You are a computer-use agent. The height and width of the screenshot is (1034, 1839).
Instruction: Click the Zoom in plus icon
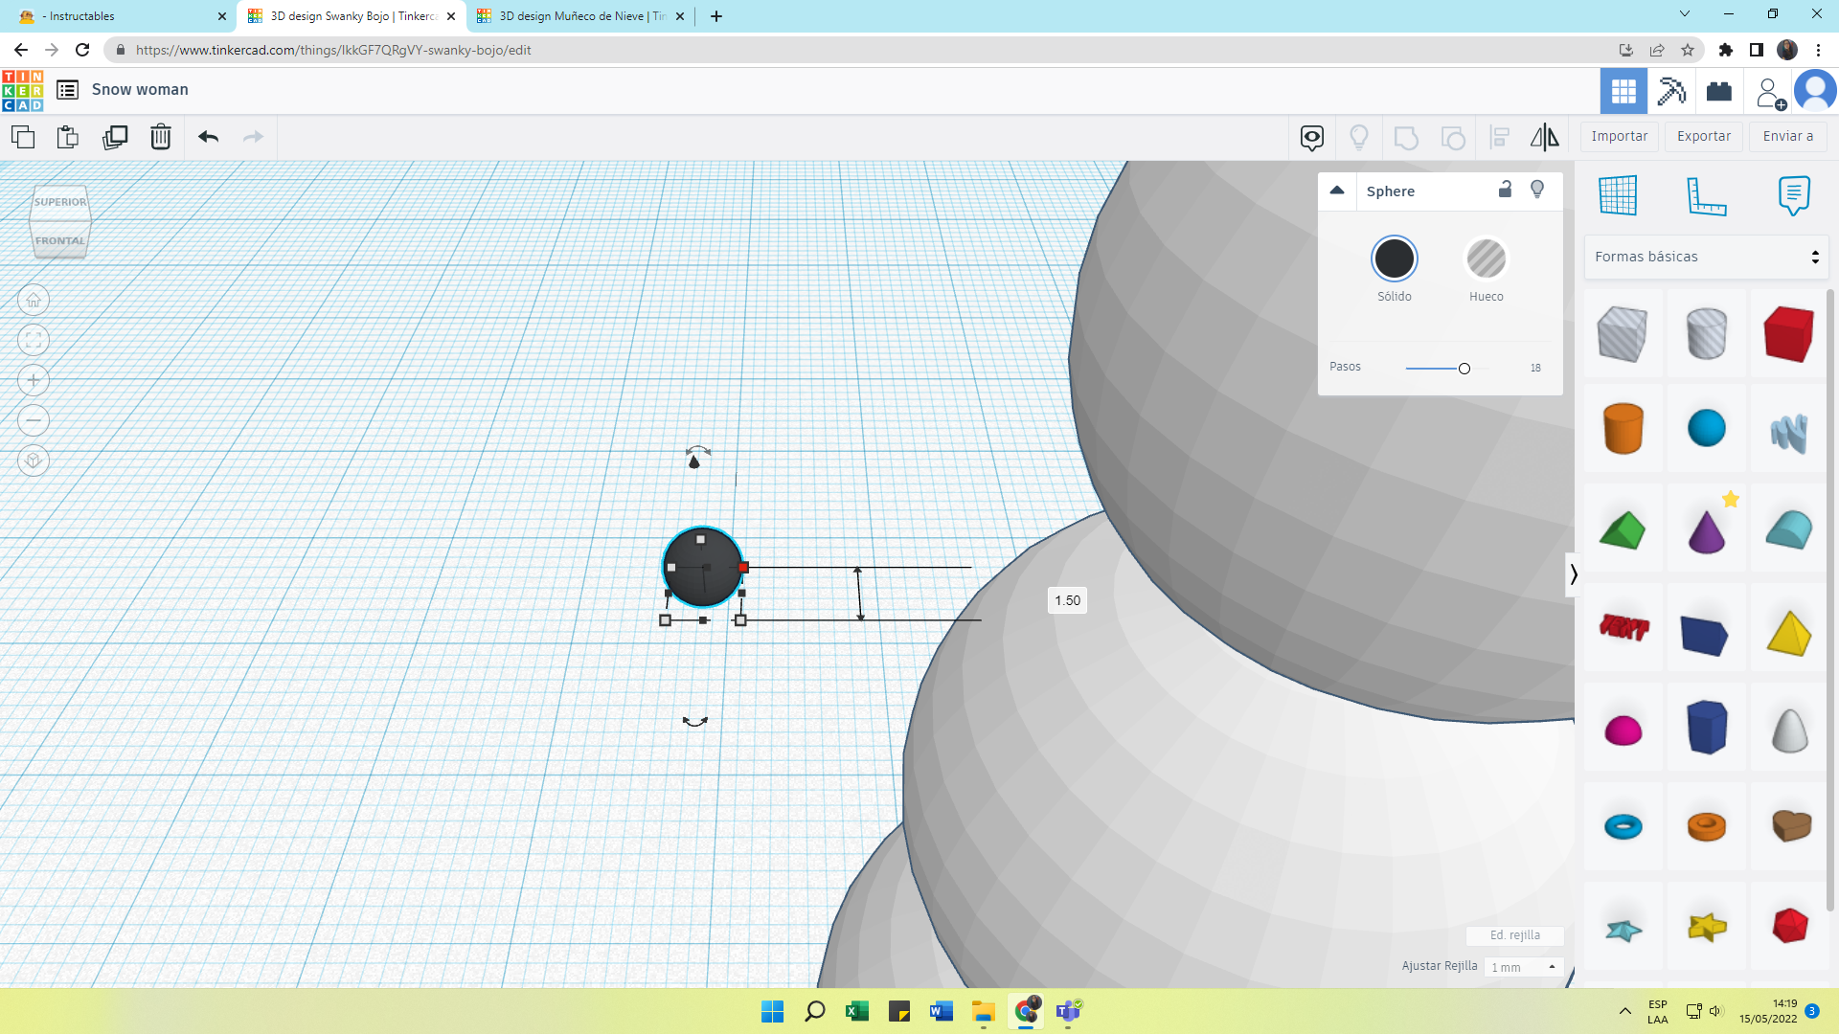(34, 380)
